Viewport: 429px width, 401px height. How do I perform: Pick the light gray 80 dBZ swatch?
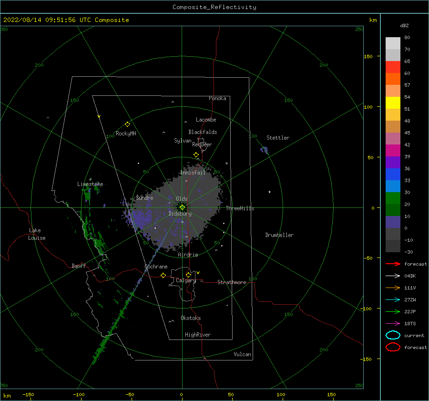tap(393, 43)
